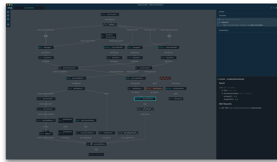Image resolution: width=277 pixels, height=162 pixels.
Task: Expand distanceEstimate uber.Distance property
Action: coord(222,94)
